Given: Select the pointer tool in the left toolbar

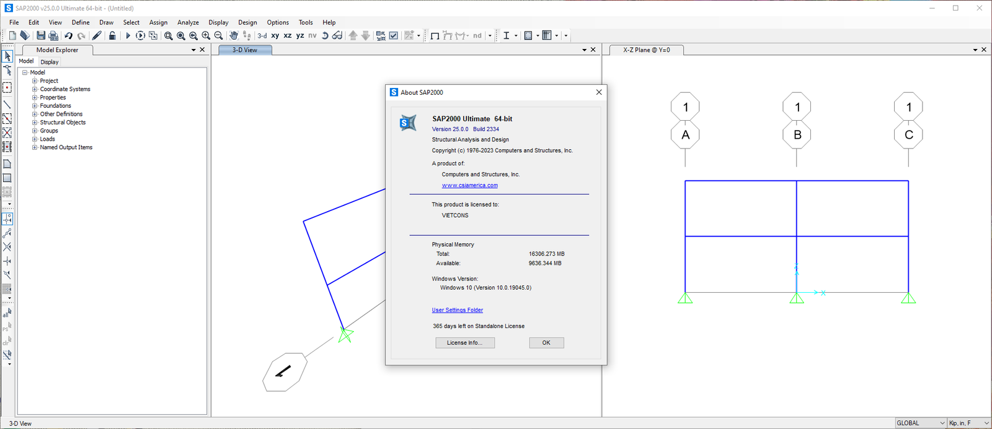Looking at the screenshot, I should tap(7, 56).
